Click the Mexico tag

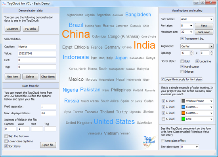coord(76,79)
